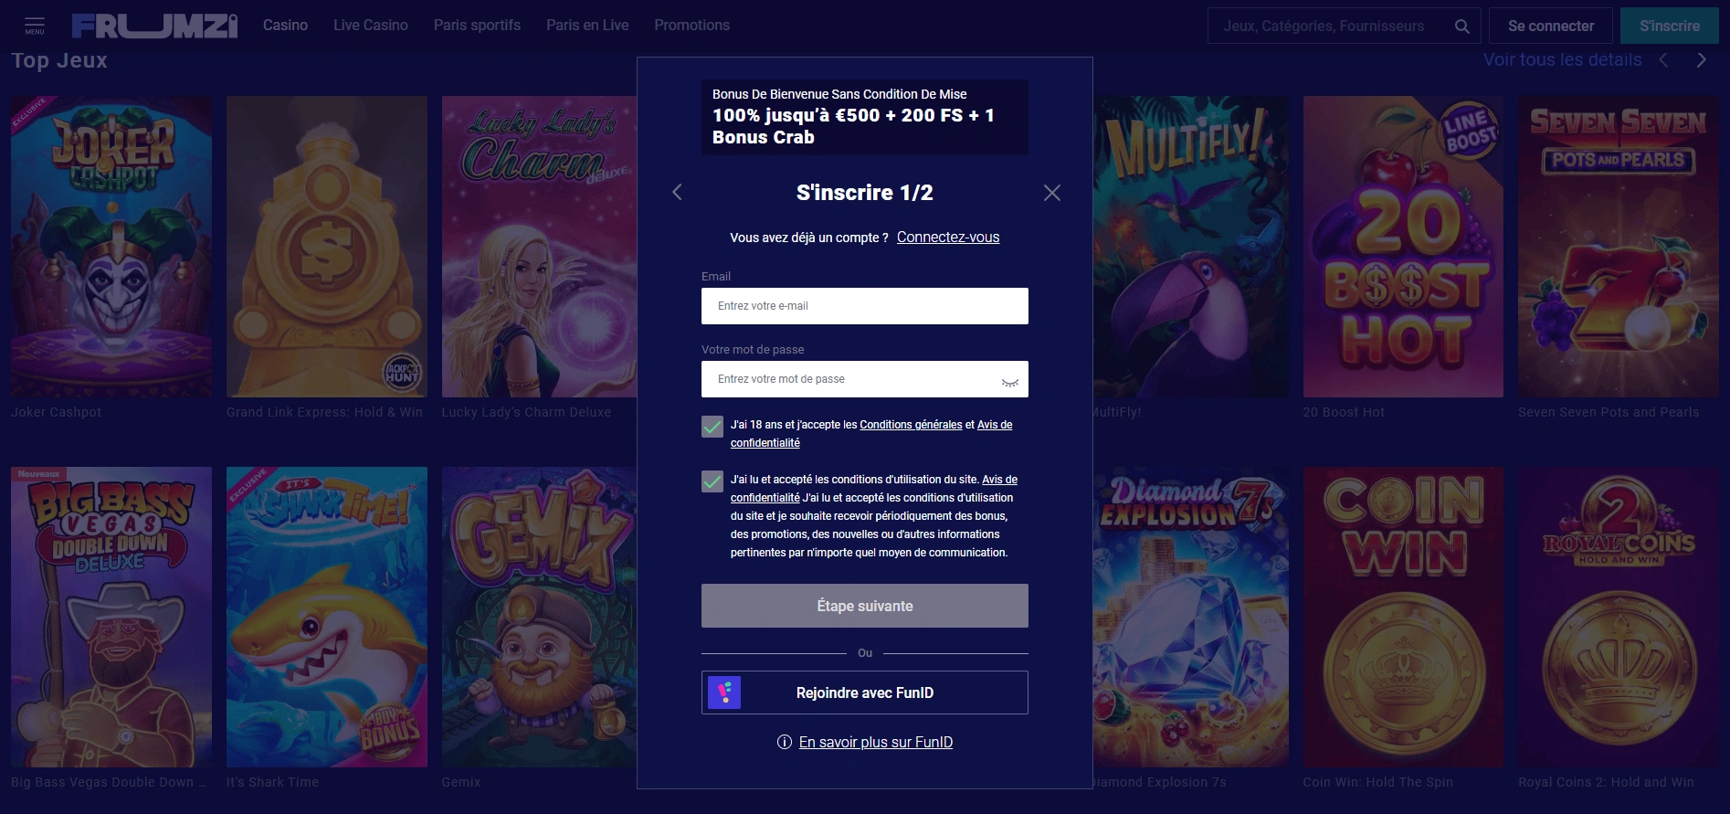This screenshot has width=1730, height=814.
Task: Click the Se connecter button
Action: (x=1550, y=26)
